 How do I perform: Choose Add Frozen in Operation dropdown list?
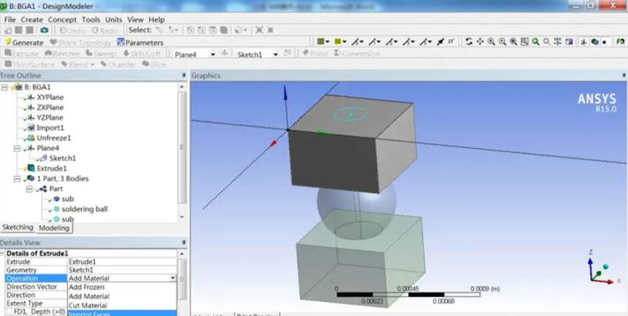click(88, 288)
